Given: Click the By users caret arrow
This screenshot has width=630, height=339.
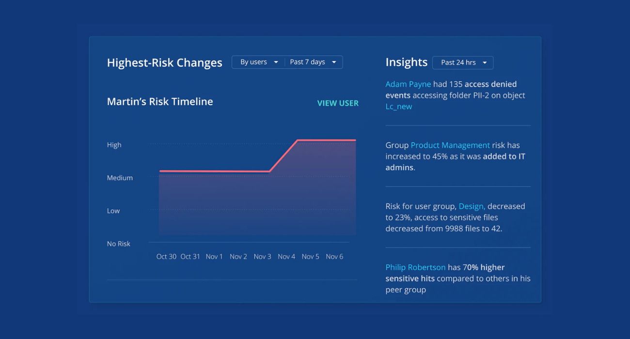Looking at the screenshot, I should click(x=276, y=62).
